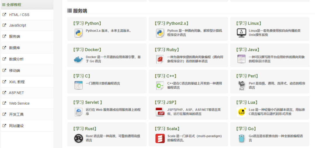Click external-link icon beside 移动端

click(x=4, y=71)
